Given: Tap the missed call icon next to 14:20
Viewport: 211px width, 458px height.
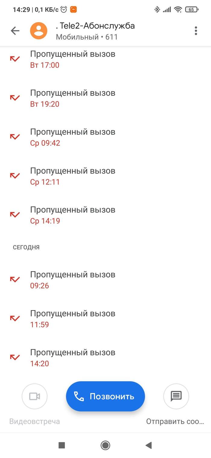Looking at the screenshot, I should (x=14, y=357).
